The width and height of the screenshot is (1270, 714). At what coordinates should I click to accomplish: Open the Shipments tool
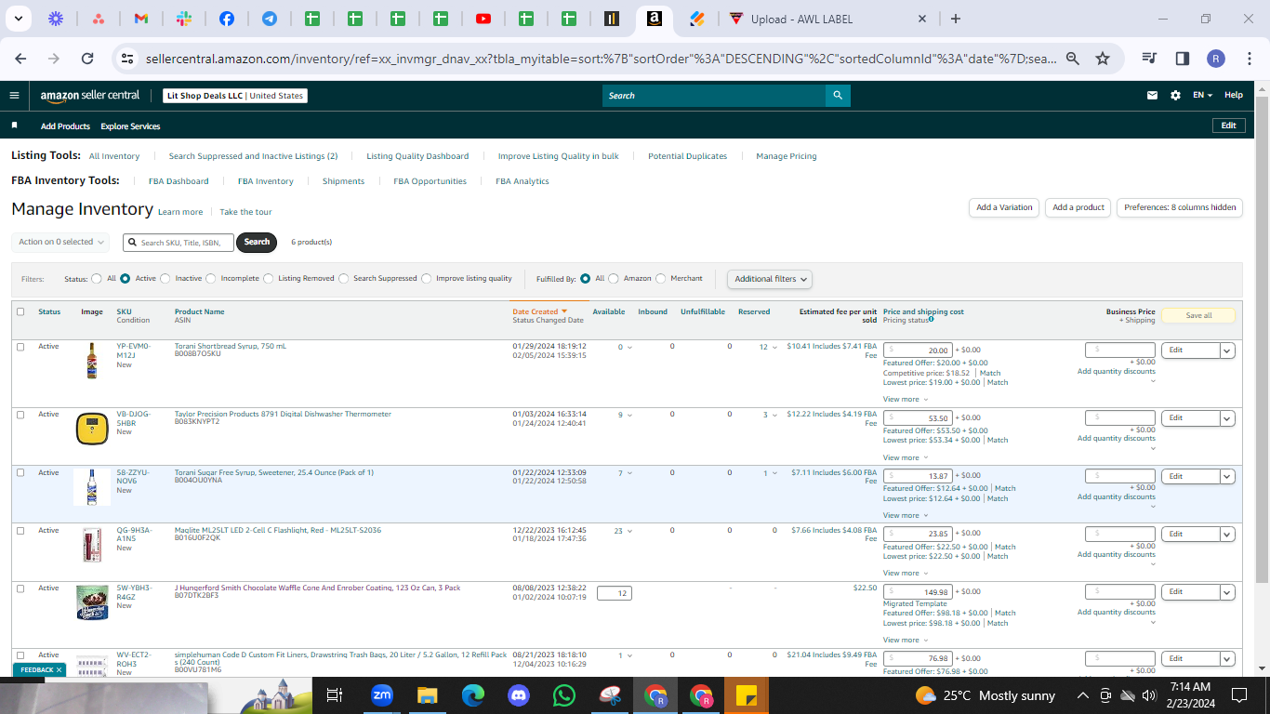tap(343, 181)
